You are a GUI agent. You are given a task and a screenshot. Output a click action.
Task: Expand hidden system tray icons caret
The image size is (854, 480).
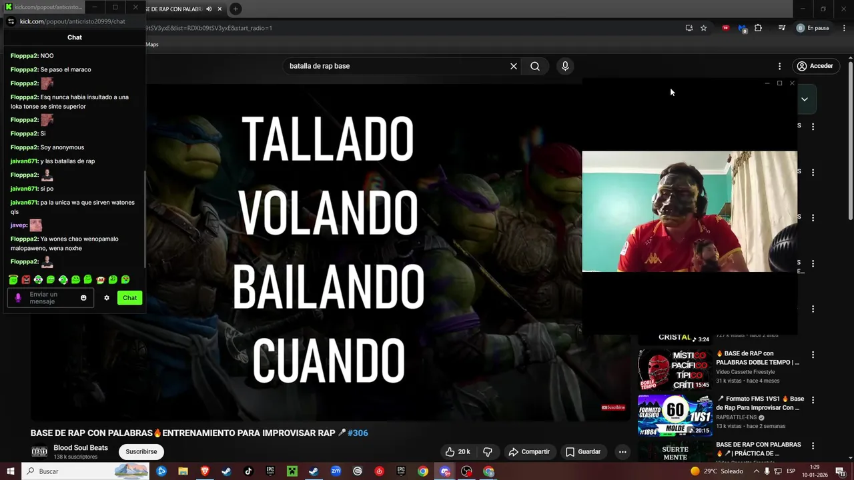pyautogui.click(x=756, y=471)
